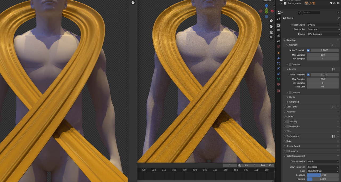Open the properties options dropdown arrow
341x182 pixels.
338,12
